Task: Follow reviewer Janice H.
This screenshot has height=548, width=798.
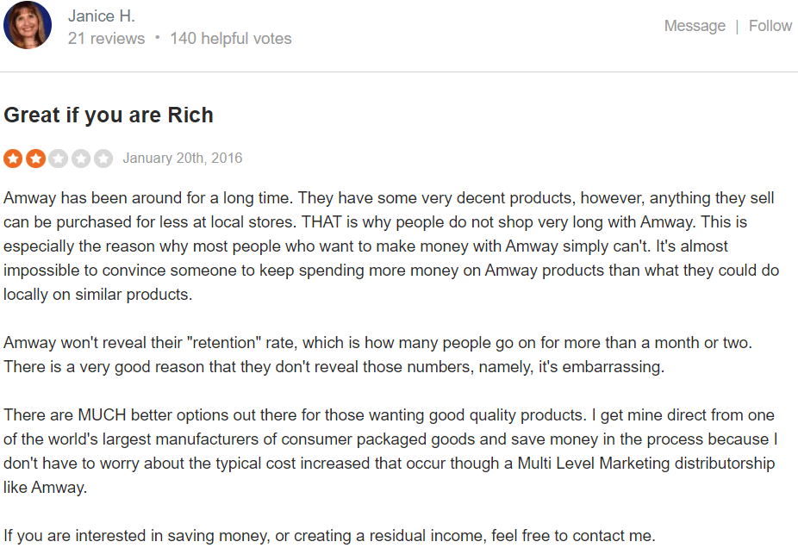Action: tap(770, 26)
